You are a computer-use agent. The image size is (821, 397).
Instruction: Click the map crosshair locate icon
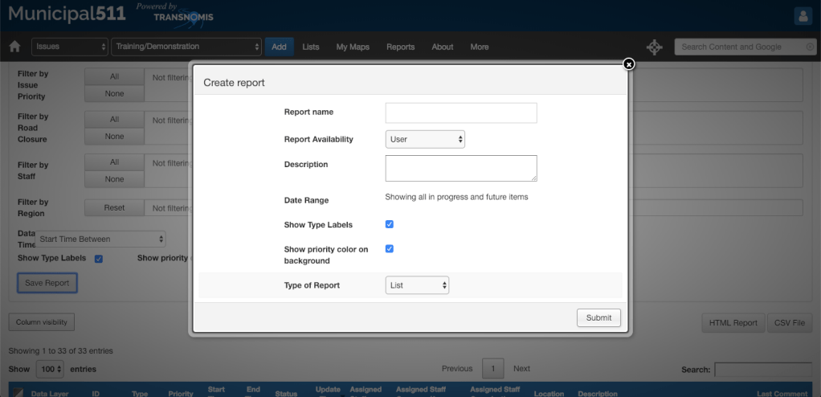[653, 47]
